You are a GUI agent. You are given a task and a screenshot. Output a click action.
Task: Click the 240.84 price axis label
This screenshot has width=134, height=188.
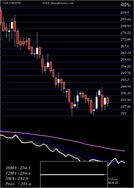[126, 86]
